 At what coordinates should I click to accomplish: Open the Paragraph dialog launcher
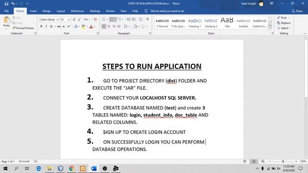150,33
